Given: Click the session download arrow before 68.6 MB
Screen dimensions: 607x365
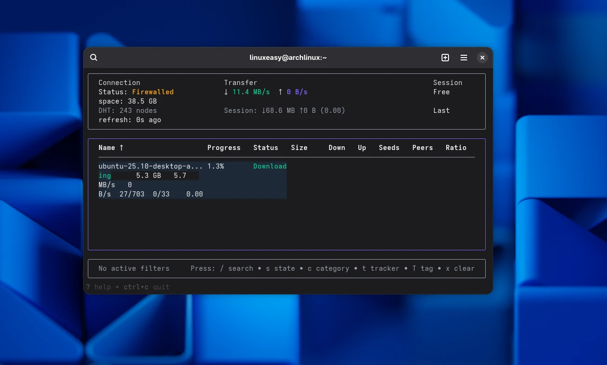Looking at the screenshot, I should click(263, 111).
